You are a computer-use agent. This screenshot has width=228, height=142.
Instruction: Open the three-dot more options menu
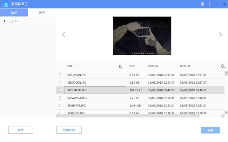(210, 4)
